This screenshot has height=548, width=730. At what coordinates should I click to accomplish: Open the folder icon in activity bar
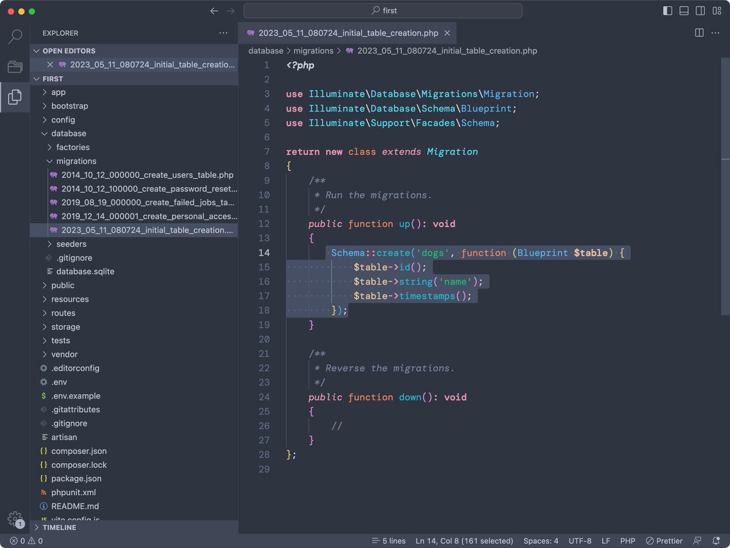[15, 67]
